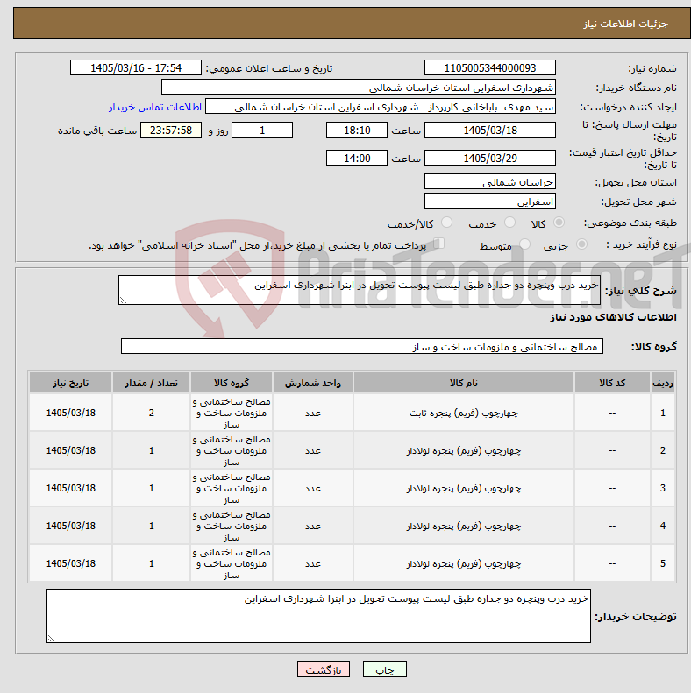Click the price validity date 1405/03/29 field
The width and height of the screenshot is (691, 693).
tap(489, 159)
